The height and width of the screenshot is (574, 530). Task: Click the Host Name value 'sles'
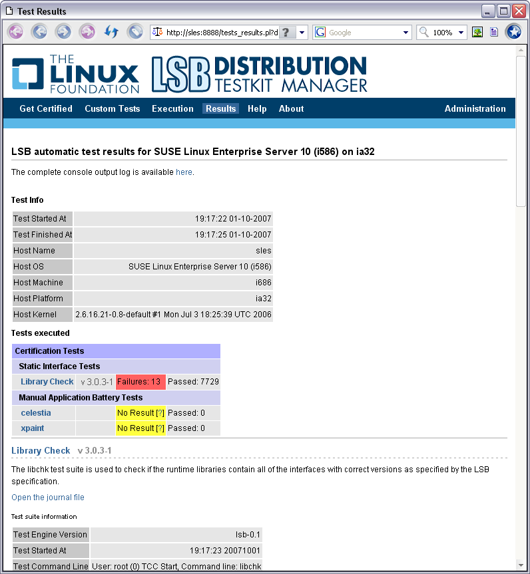[264, 251]
